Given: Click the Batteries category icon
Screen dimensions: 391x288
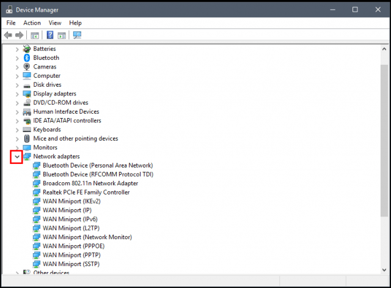Looking at the screenshot, I should tap(27, 49).
